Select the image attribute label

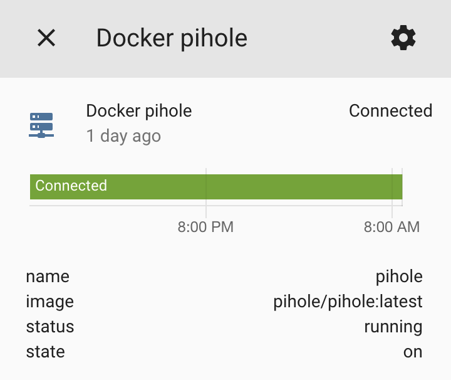click(50, 302)
